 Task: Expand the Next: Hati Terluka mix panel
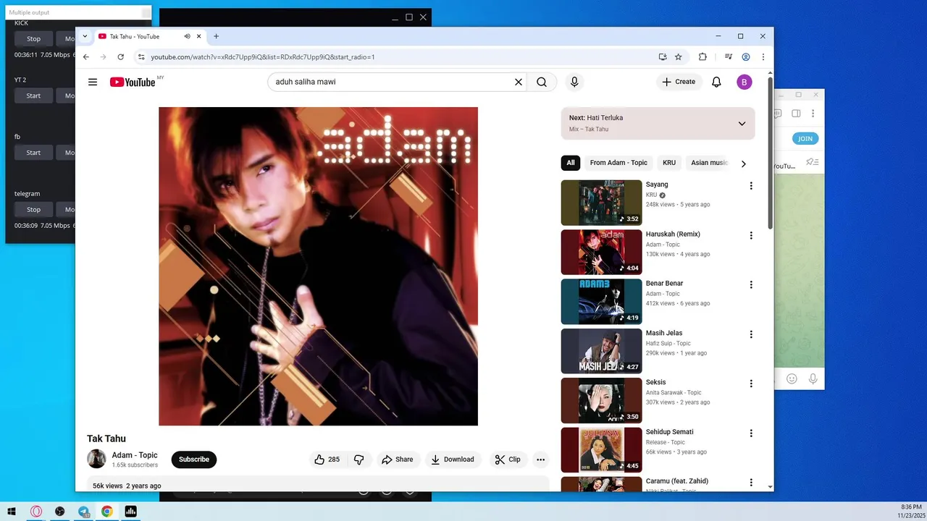(742, 124)
